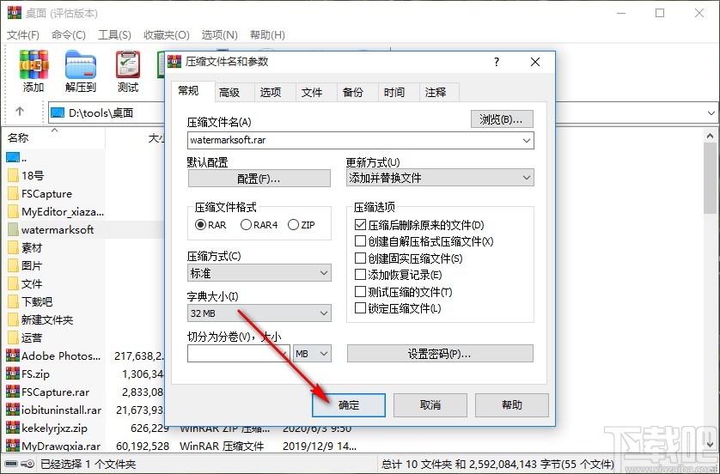The width and height of the screenshot is (720, 474).
Task: Switch to the 备份 tab
Action: pyautogui.click(x=353, y=93)
